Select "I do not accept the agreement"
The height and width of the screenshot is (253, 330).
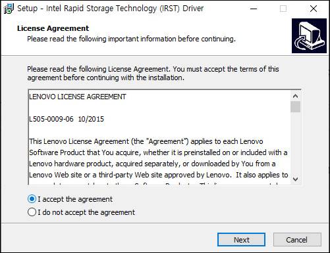(32, 212)
